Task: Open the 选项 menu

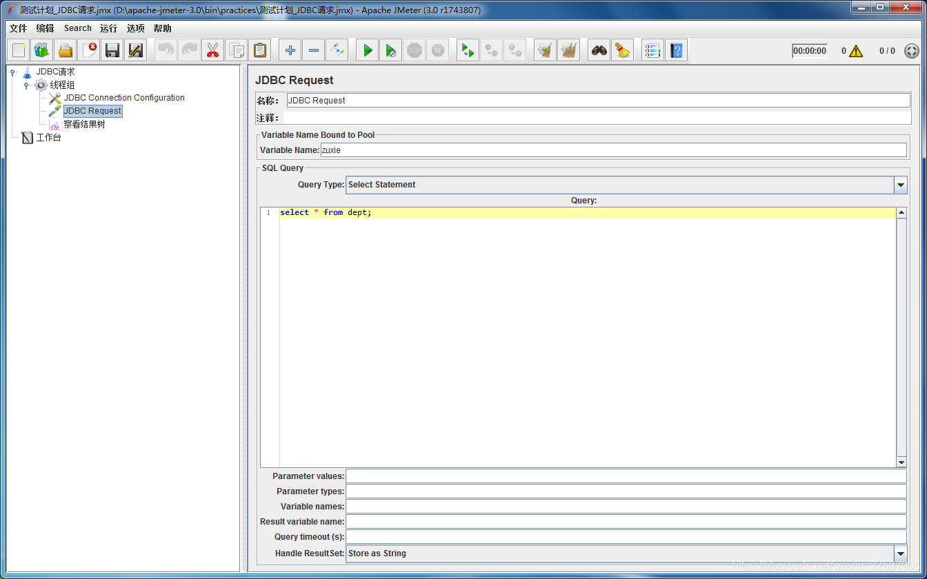Action: click(x=136, y=28)
